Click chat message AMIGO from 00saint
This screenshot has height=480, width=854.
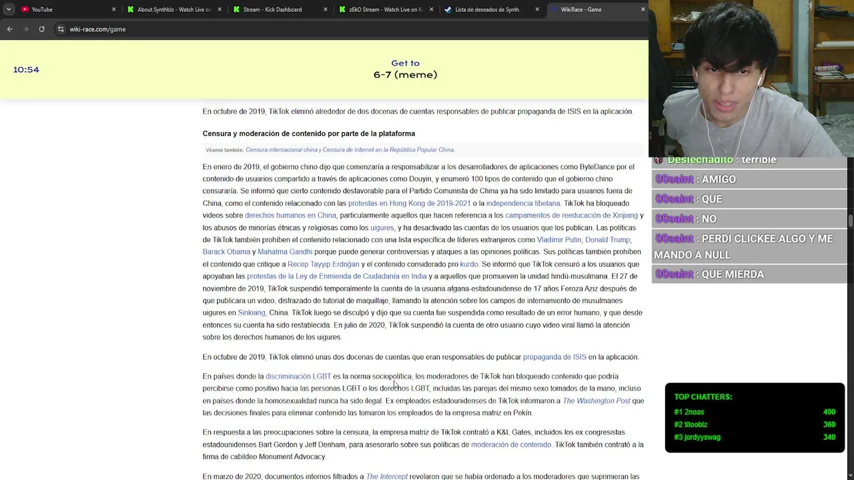click(750, 179)
